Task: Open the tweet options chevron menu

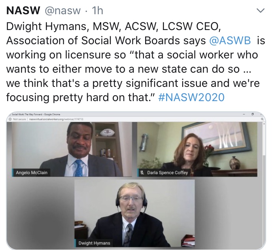Action: [x=261, y=11]
